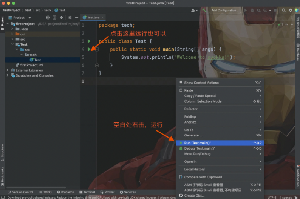Open IDE settings gear in top toolbar
The image size is (300, 199).
pyautogui.click(x=291, y=10)
